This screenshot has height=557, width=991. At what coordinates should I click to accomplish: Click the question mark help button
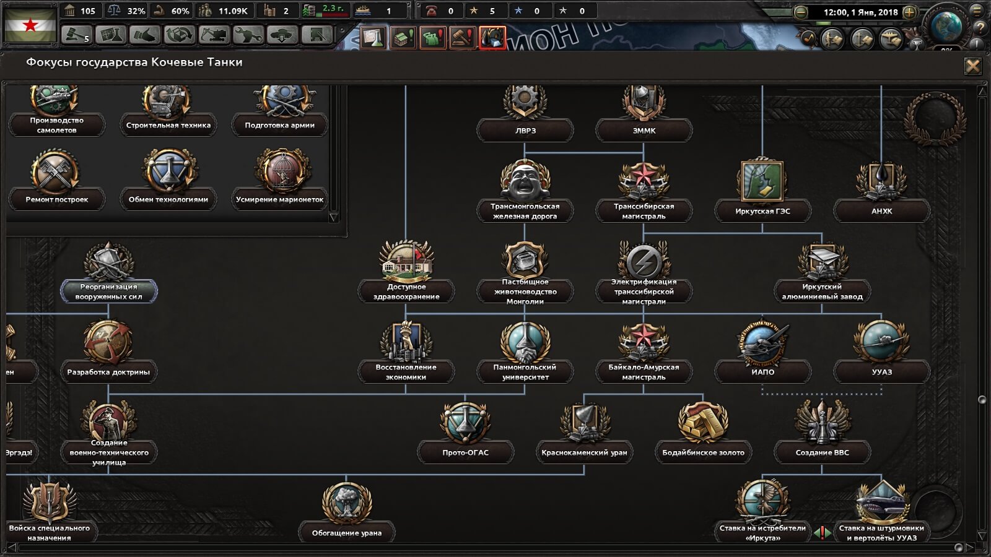pos(979,27)
